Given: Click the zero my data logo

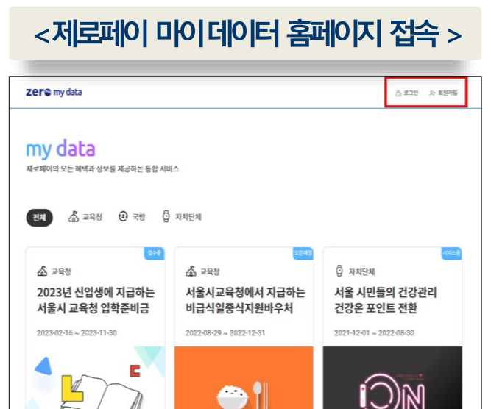Looking at the screenshot, I should pos(54,92).
